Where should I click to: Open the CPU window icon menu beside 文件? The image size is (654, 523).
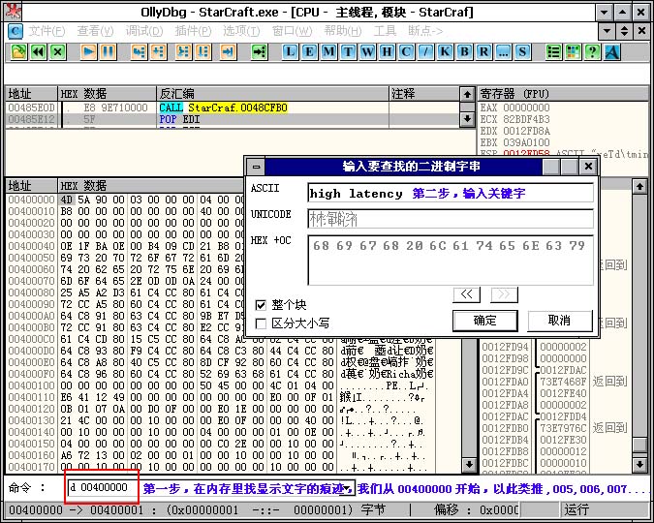pyautogui.click(x=16, y=31)
